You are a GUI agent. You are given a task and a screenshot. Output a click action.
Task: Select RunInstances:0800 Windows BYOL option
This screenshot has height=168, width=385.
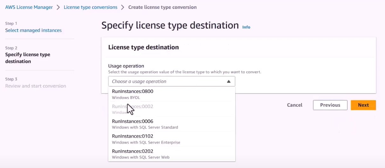pyautogui.click(x=172, y=94)
